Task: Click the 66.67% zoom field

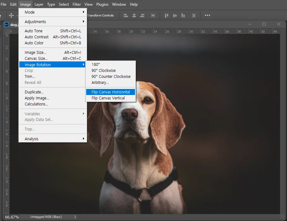Action: click(12, 217)
